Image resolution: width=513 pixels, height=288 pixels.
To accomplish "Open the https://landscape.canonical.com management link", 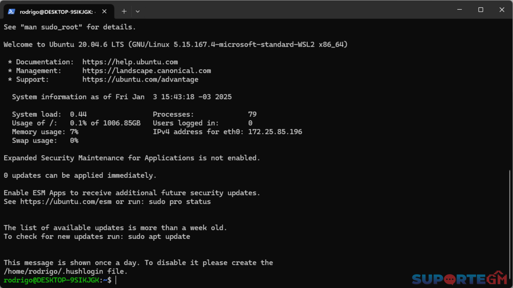I will pos(146,71).
